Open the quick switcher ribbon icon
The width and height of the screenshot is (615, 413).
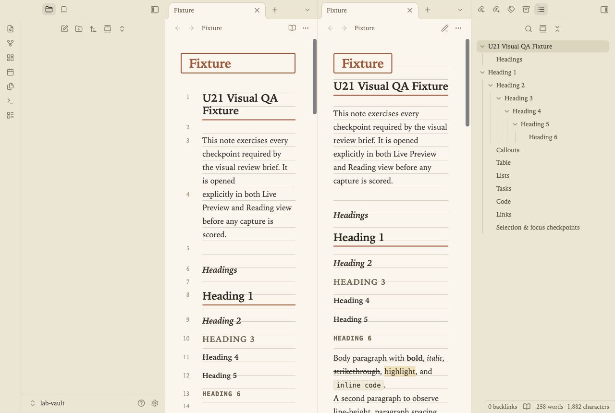coord(11,29)
